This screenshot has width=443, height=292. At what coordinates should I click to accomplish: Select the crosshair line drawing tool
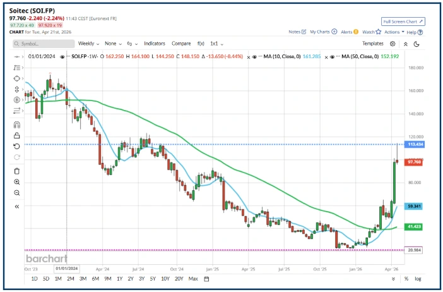click(x=17, y=57)
